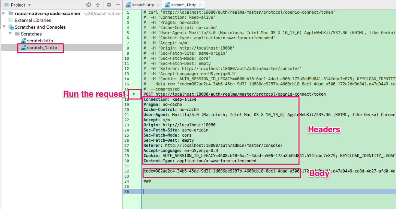
Task: Run the POST request with the green arrow
Action: coord(134,94)
